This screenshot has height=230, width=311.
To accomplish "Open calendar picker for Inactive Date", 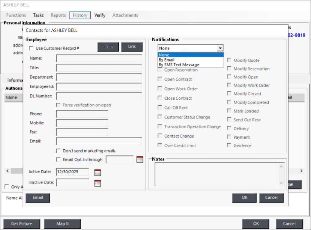I will tap(97, 183).
